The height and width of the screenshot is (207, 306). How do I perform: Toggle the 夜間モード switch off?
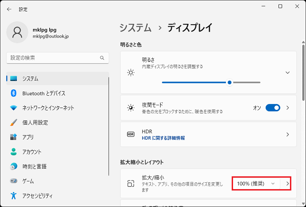coord(273,108)
